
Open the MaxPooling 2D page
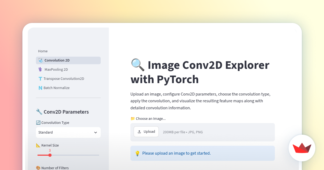click(68, 70)
